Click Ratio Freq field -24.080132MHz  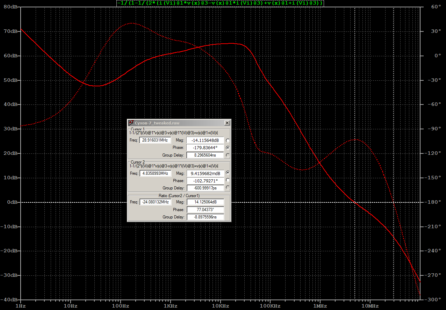[155, 202]
